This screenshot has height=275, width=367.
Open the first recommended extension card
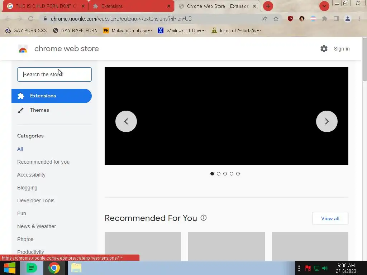143,246
